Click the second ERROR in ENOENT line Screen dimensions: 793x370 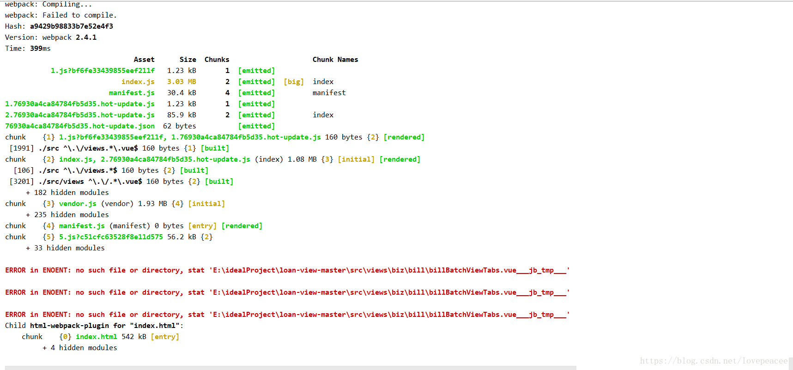(287, 292)
